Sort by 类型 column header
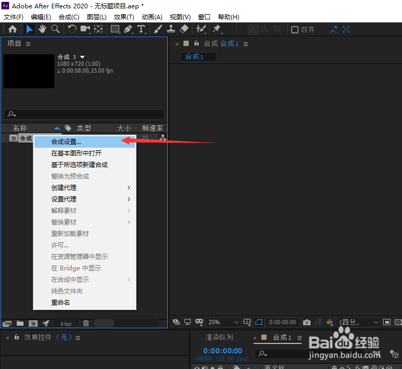 point(84,128)
